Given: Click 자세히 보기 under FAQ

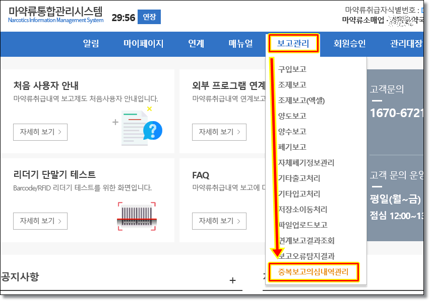Looking at the screenshot, I should tap(219, 221).
